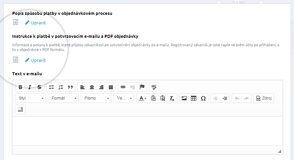
Task: Run spell check (ABC icon)
Action: coord(154,87)
